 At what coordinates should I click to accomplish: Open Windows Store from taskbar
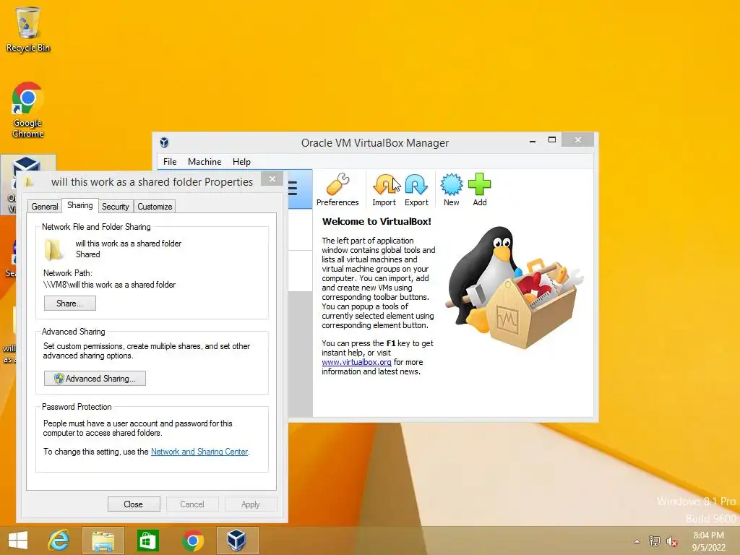click(147, 541)
